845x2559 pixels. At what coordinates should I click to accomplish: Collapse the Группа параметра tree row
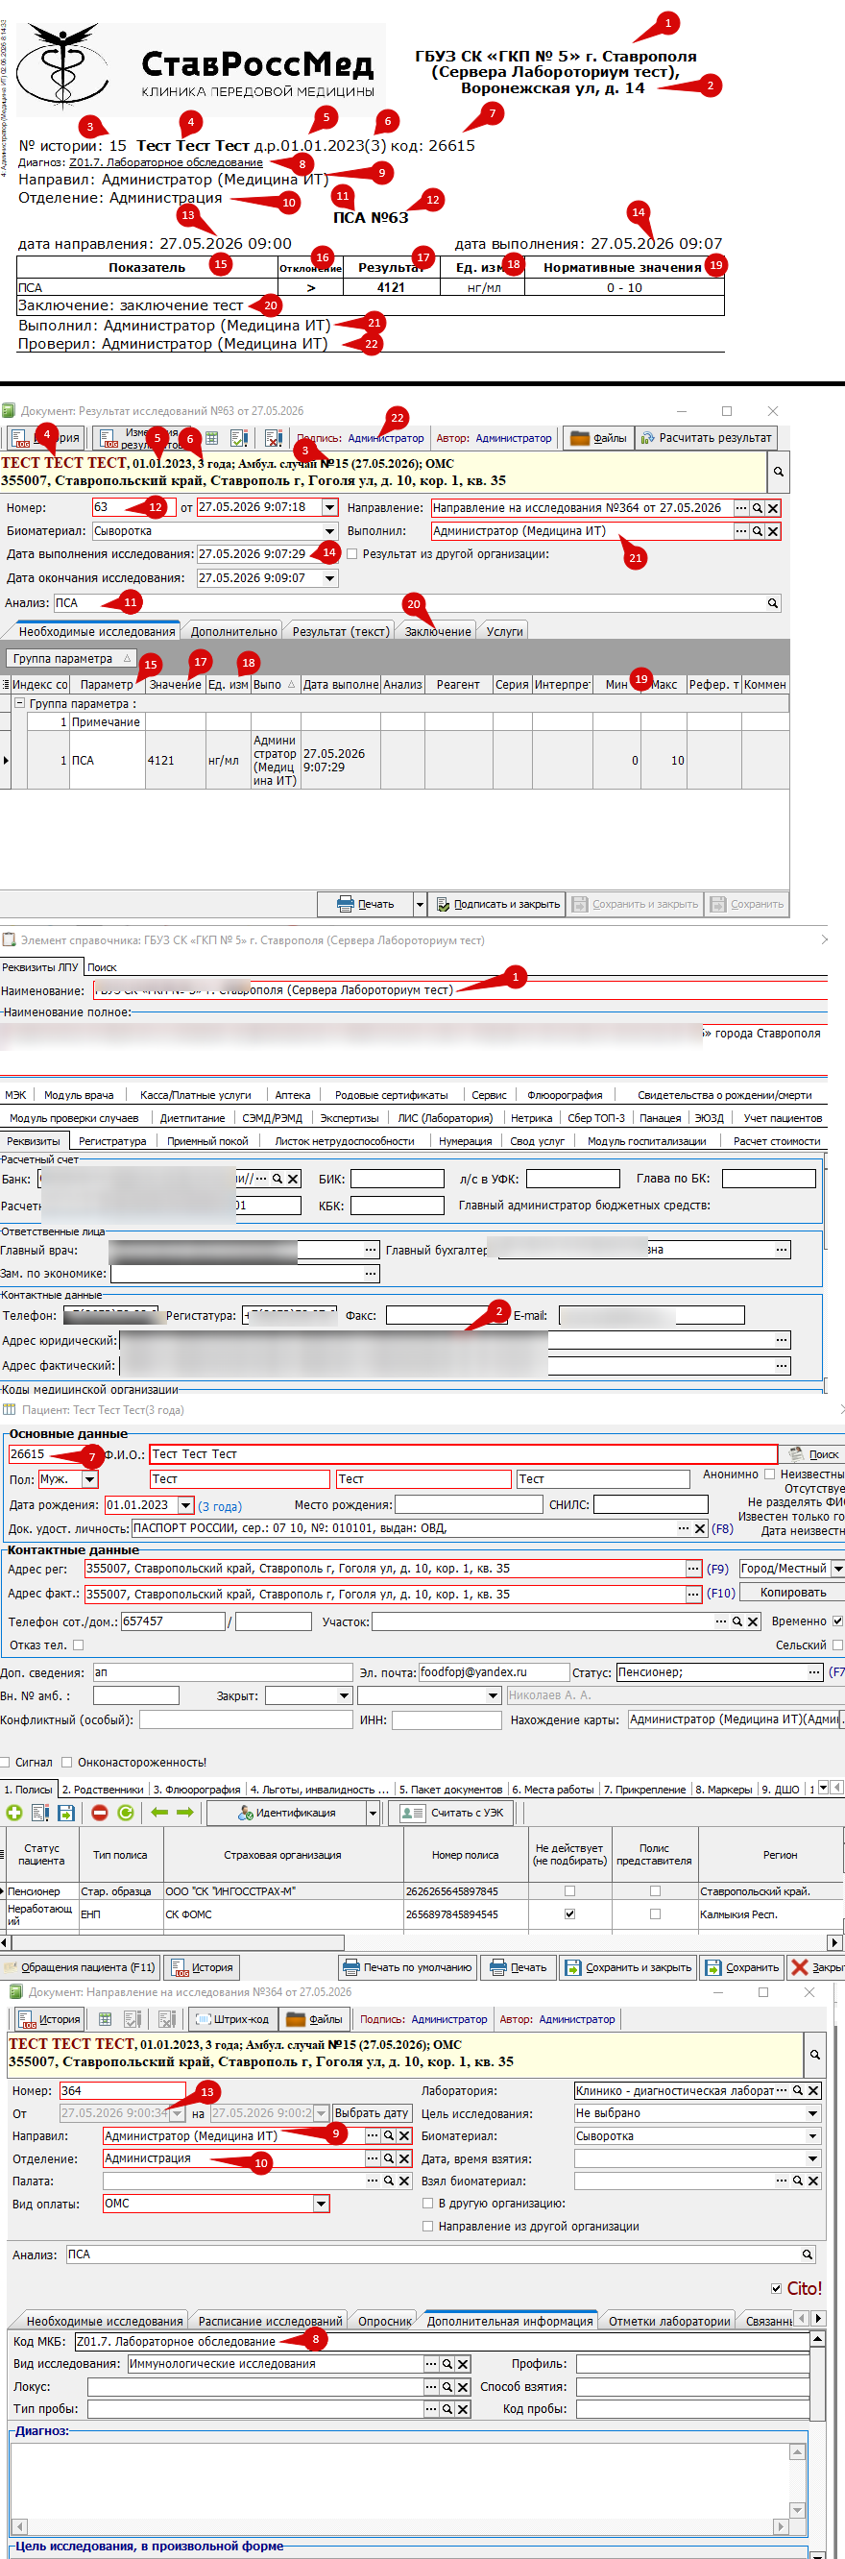click(19, 703)
